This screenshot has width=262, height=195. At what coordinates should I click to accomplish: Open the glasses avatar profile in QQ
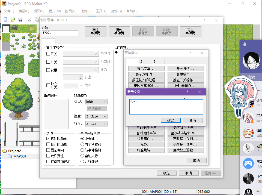click(x=251, y=61)
